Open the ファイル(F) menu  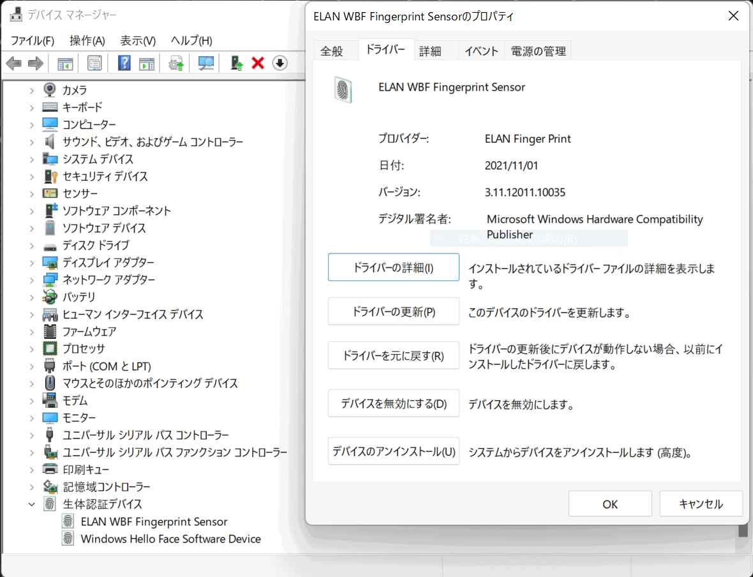[x=33, y=41]
